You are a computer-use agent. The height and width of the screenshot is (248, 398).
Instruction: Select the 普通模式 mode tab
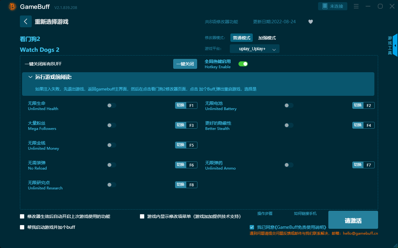(x=242, y=38)
